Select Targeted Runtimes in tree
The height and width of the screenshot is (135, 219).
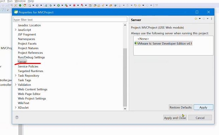[x=30, y=71]
